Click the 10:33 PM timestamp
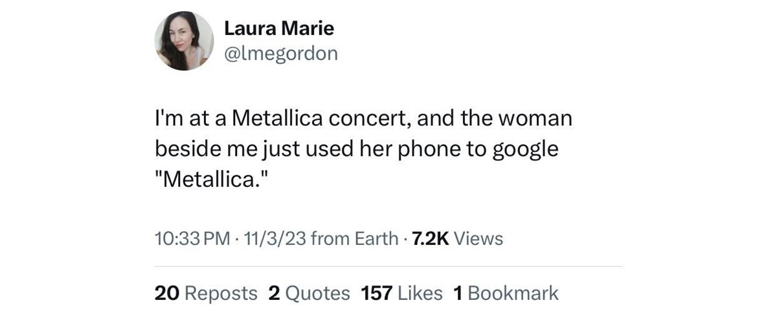The image size is (777, 318). click(192, 238)
